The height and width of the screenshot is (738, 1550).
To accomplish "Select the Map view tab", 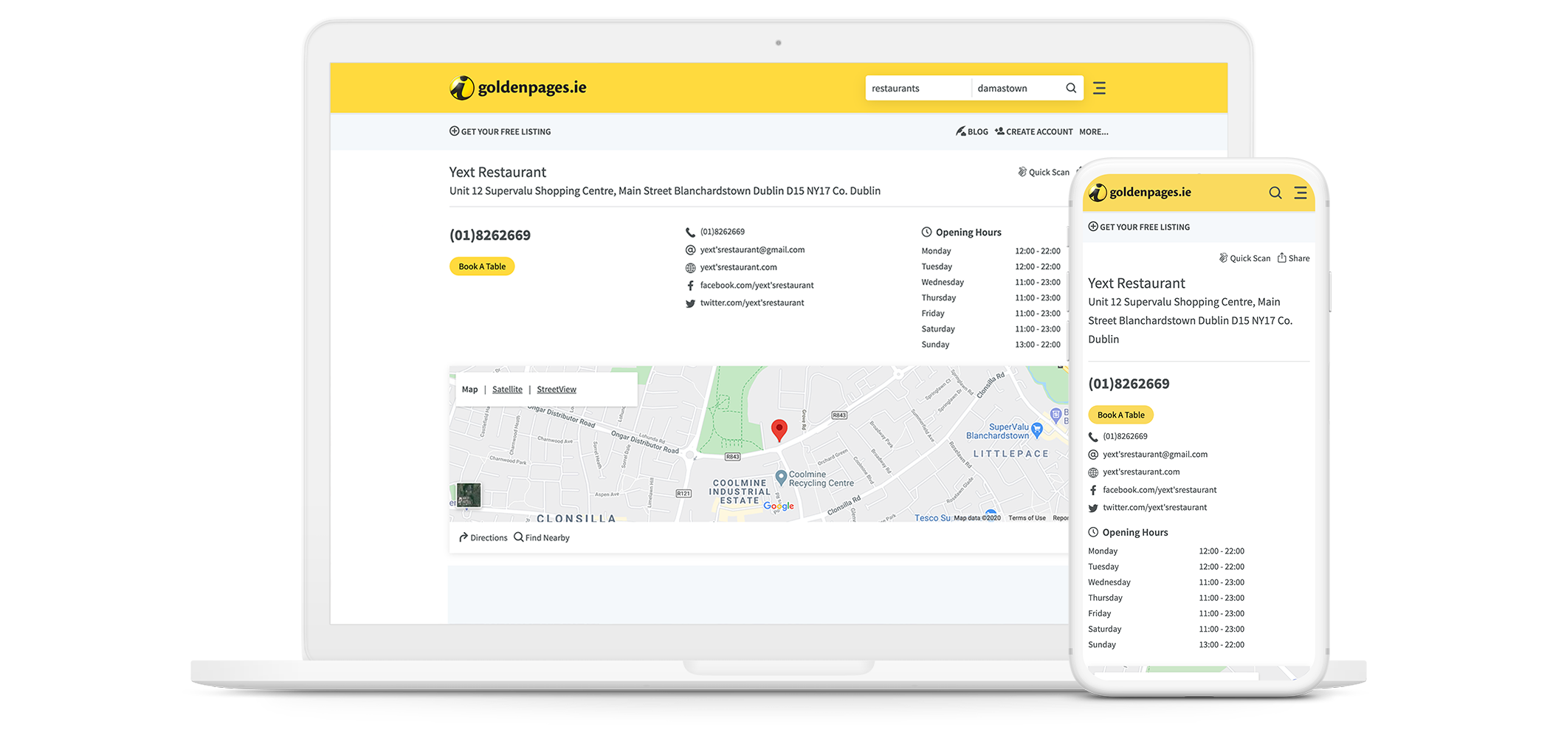I will click(469, 390).
